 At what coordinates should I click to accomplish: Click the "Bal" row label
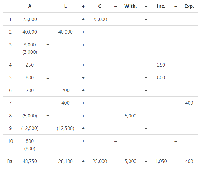(10, 161)
